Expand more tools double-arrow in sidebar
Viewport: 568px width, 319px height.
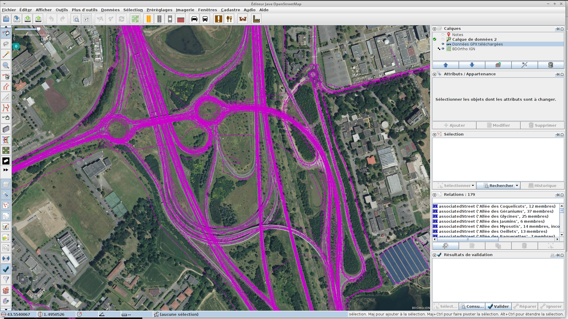coord(6,170)
